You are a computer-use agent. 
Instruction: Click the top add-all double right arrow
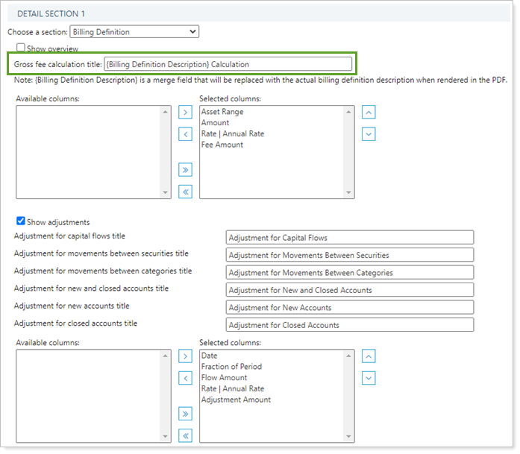point(186,170)
